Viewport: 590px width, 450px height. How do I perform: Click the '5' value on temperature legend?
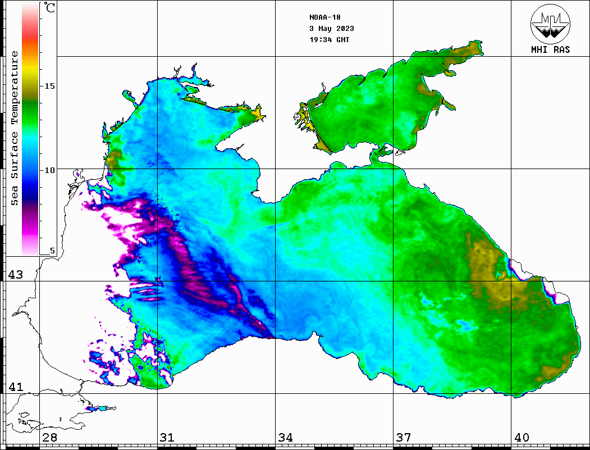pyautogui.click(x=52, y=251)
